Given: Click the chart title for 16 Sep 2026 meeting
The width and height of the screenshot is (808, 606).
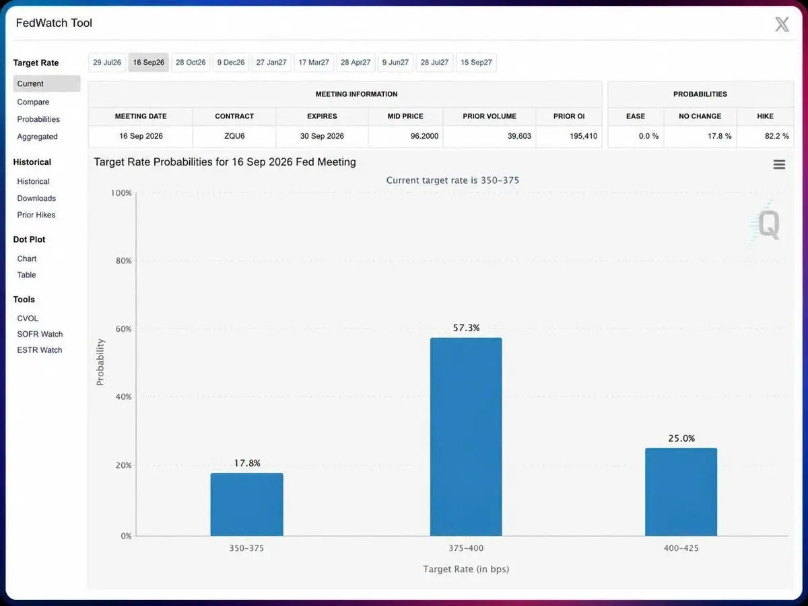Looking at the screenshot, I should click(225, 162).
